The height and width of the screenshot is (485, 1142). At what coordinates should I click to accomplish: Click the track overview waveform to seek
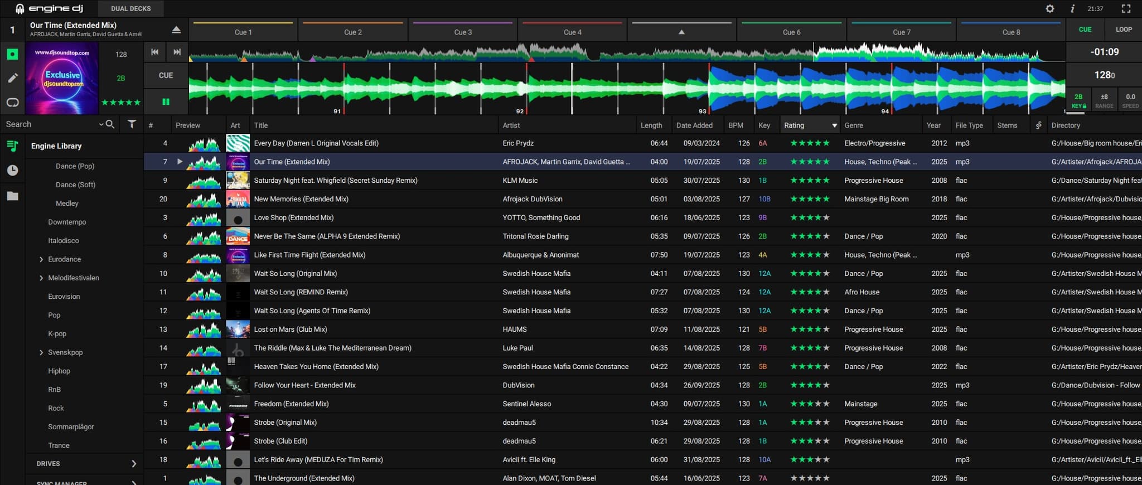point(613,54)
